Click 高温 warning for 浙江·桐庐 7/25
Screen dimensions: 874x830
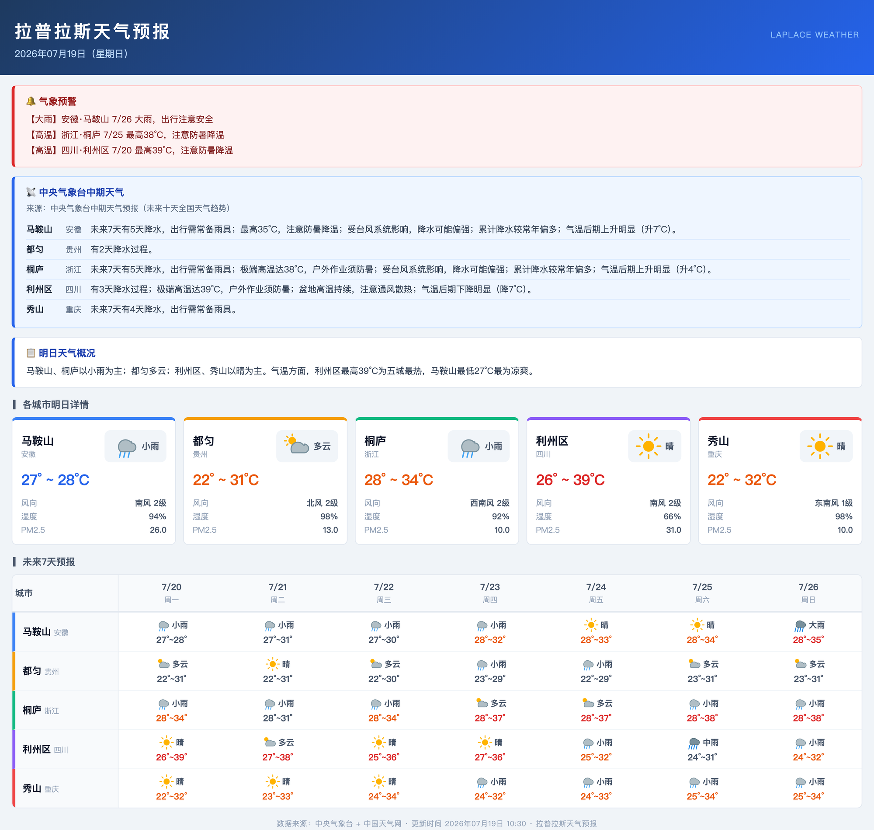tap(125, 135)
